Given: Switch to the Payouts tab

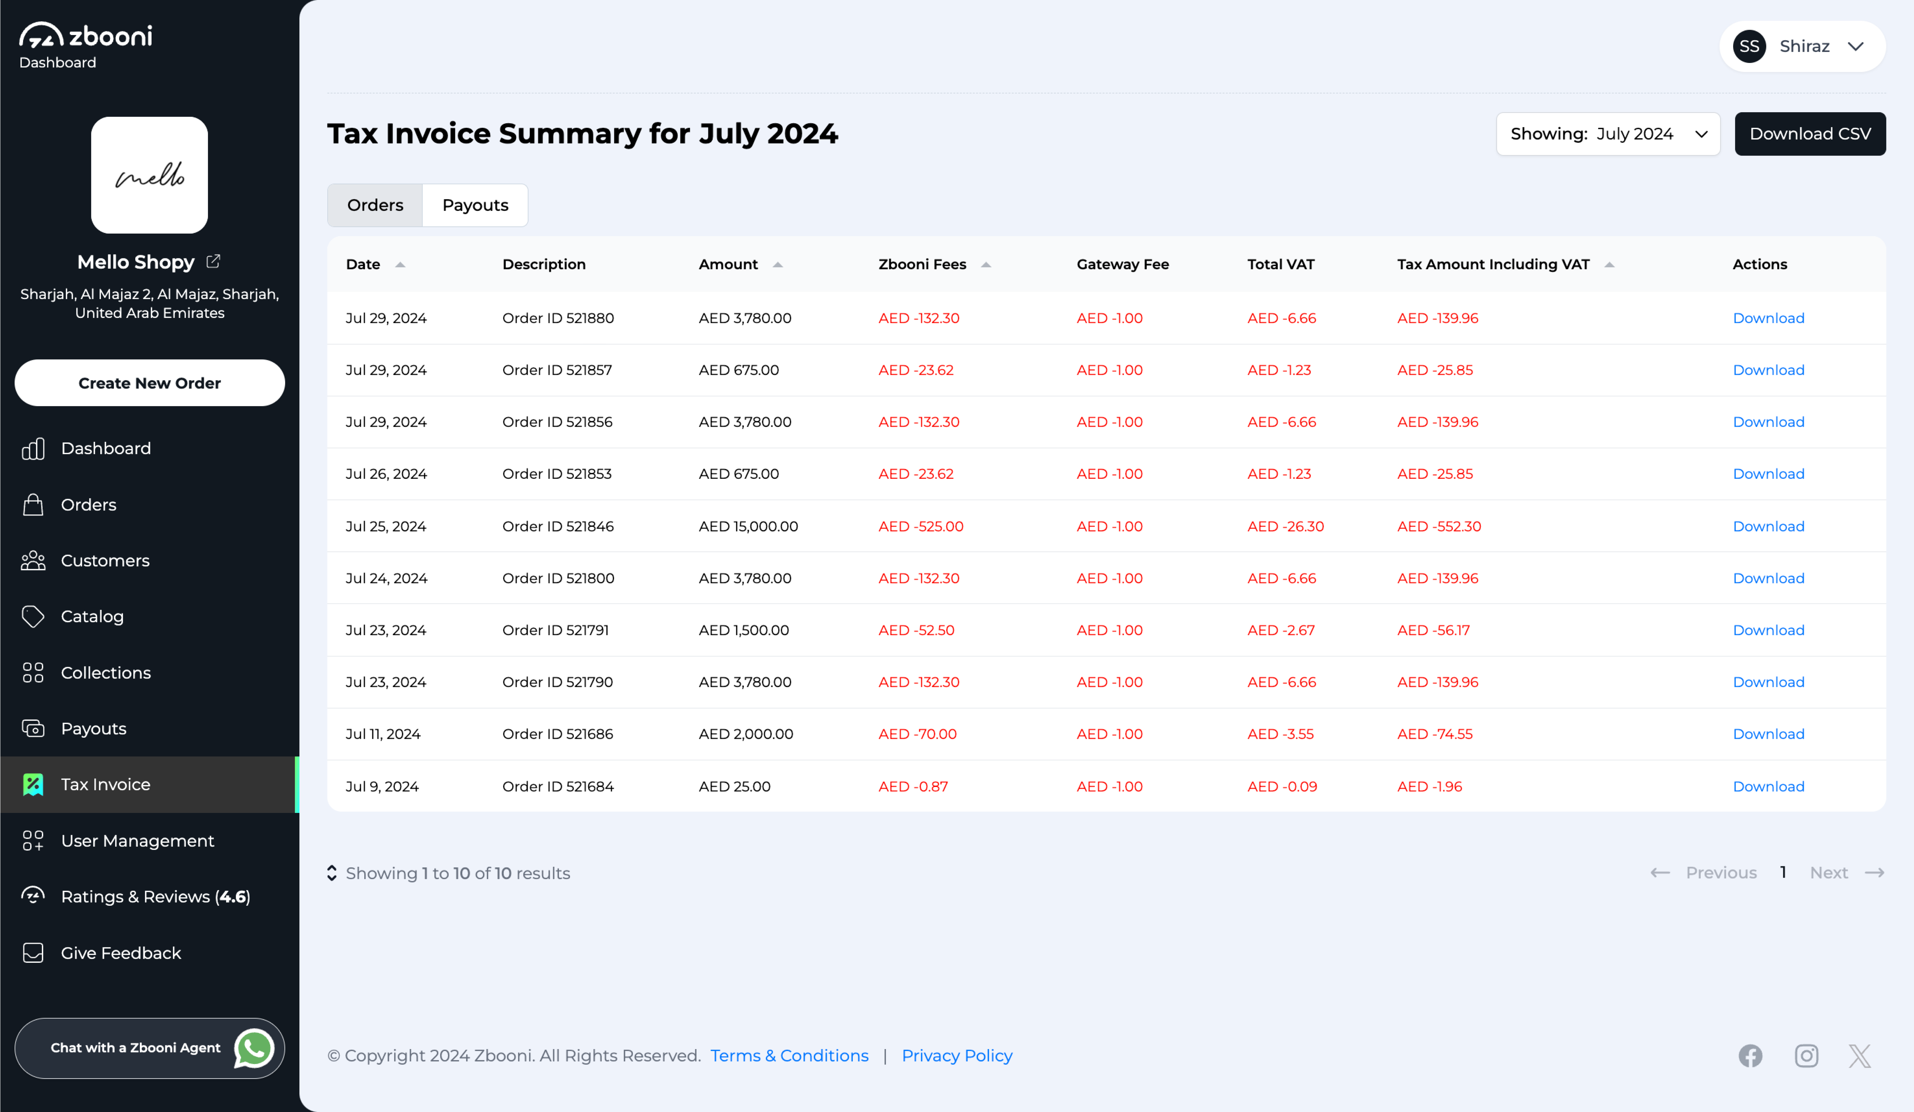Looking at the screenshot, I should click(x=475, y=205).
